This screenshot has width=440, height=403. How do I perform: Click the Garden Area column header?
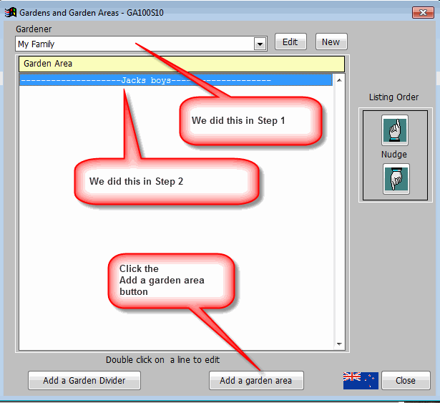tap(182, 64)
